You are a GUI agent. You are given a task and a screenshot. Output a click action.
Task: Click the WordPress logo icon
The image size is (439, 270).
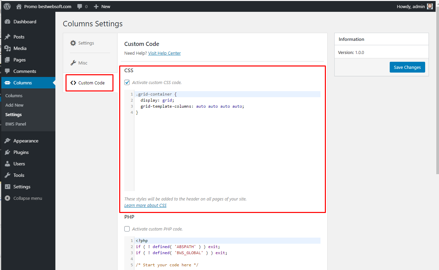7,6
